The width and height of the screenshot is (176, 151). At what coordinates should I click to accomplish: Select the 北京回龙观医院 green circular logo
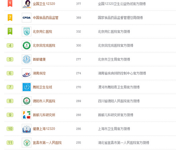pyautogui.click(x=27, y=45)
